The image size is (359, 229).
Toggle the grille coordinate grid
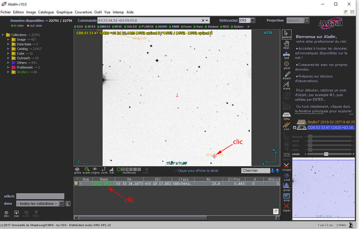[78, 170]
